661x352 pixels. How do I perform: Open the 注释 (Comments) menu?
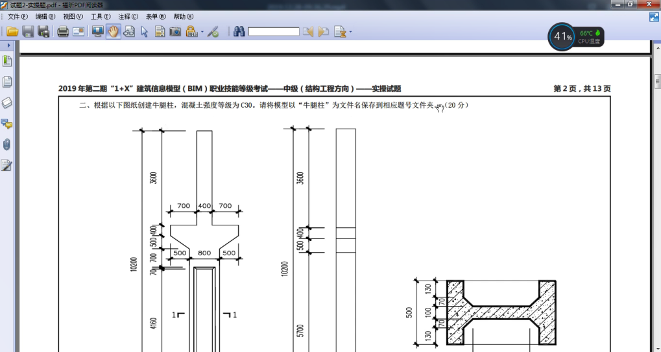coord(128,16)
